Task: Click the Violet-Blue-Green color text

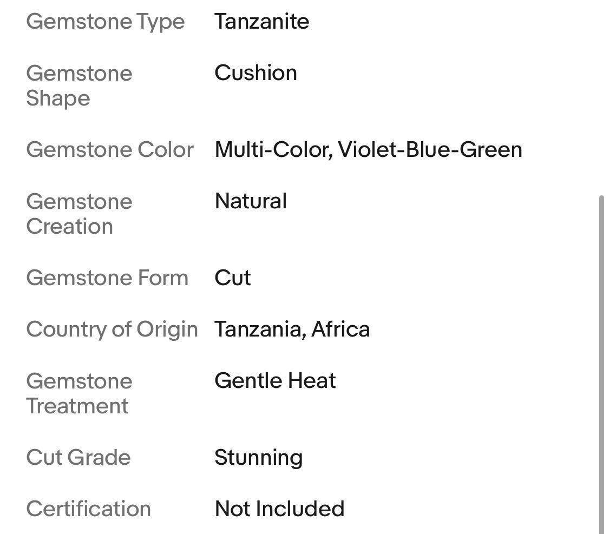Action: 430,150
